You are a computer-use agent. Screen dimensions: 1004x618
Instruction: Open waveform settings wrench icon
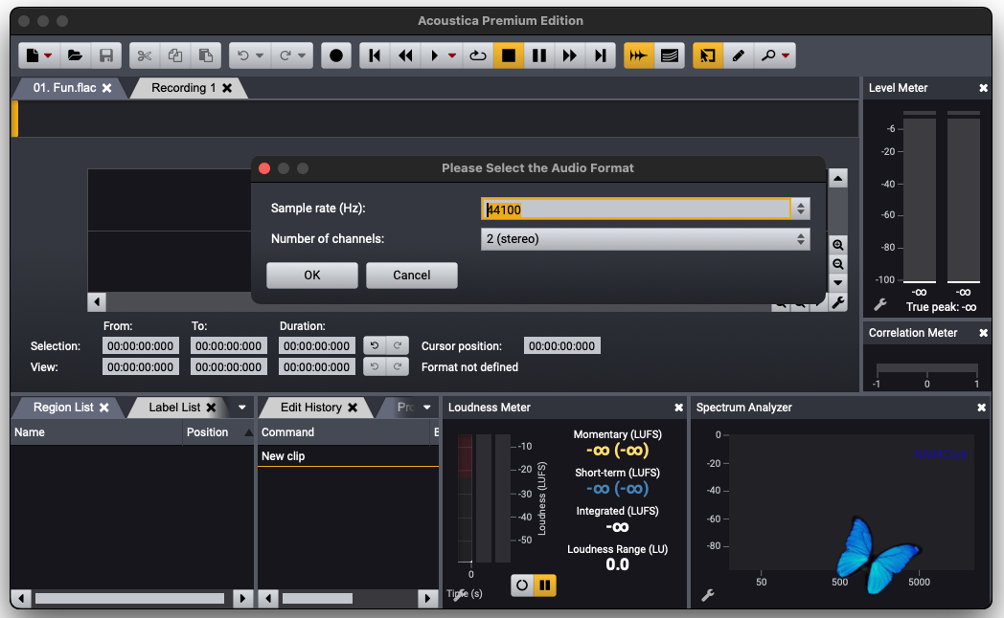pyautogui.click(x=837, y=301)
